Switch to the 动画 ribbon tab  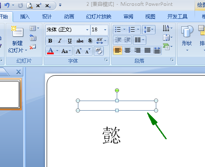click(69, 17)
